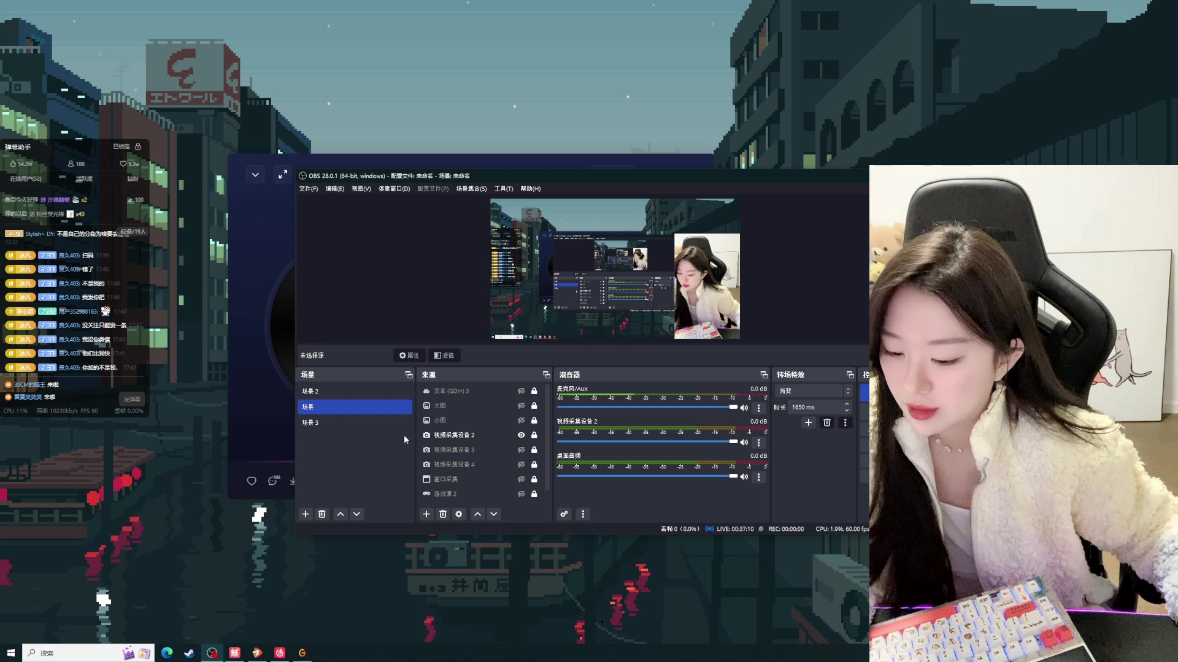Delete the selected scene using the trash icon
1178x662 pixels.
(x=322, y=514)
